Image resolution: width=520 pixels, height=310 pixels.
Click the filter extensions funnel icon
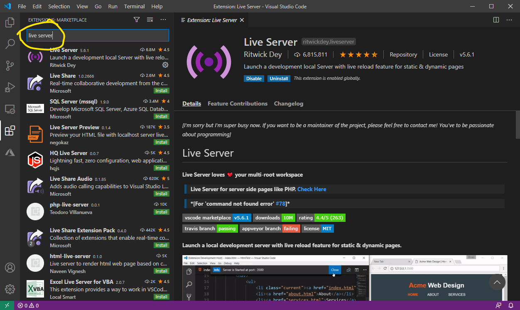point(137,20)
